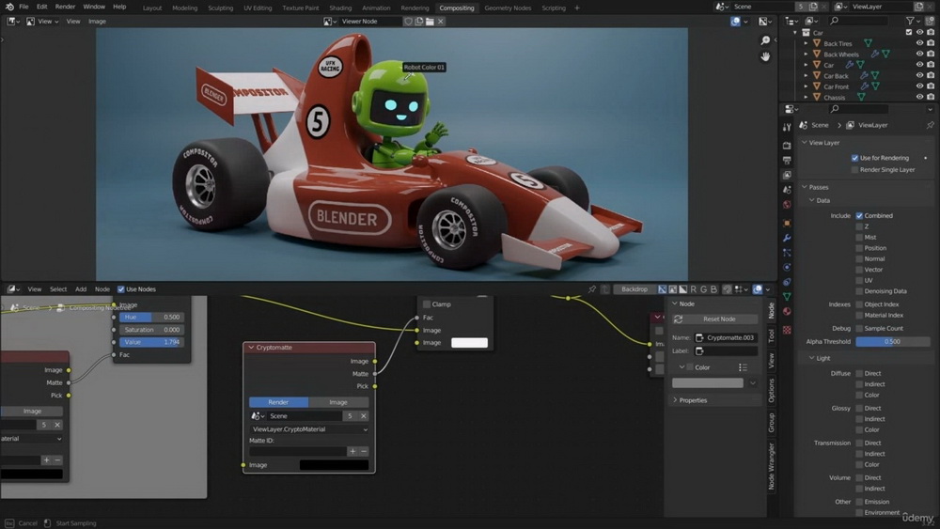Click the Color presets list icon
Image resolution: width=940 pixels, height=529 pixels.
pos(743,367)
